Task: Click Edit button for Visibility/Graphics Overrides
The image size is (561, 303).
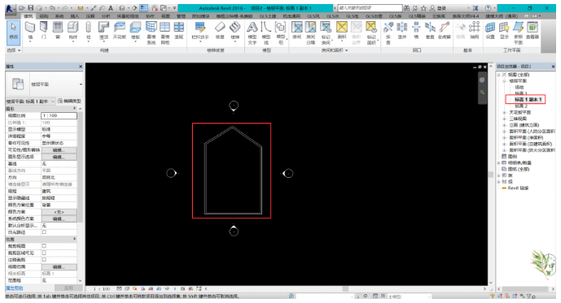Action: coord(59,150)
